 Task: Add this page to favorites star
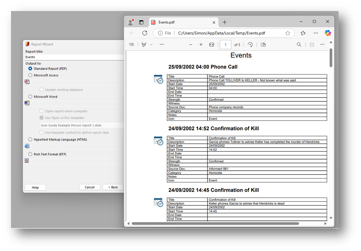coord(288,33)
